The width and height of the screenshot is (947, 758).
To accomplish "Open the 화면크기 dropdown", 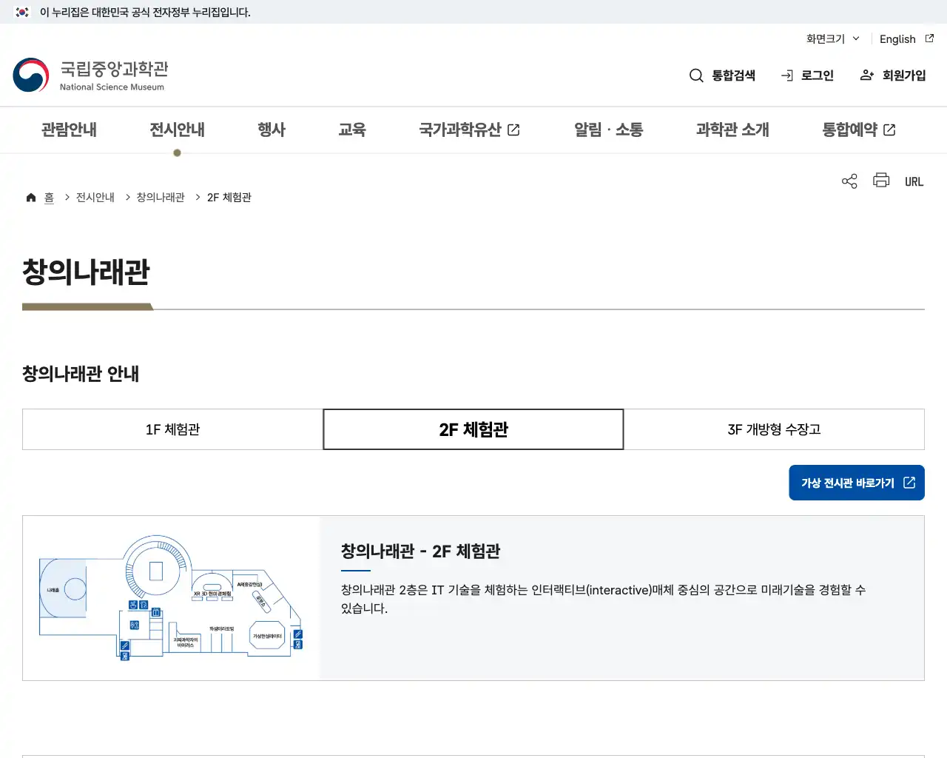I will [x=830, y=38].
